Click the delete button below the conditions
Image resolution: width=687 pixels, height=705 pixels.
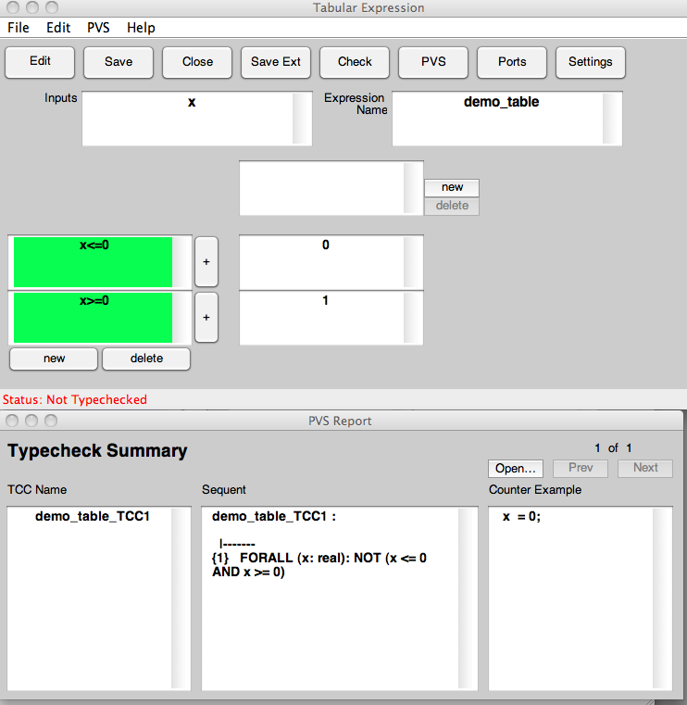[x=146, y=359]
